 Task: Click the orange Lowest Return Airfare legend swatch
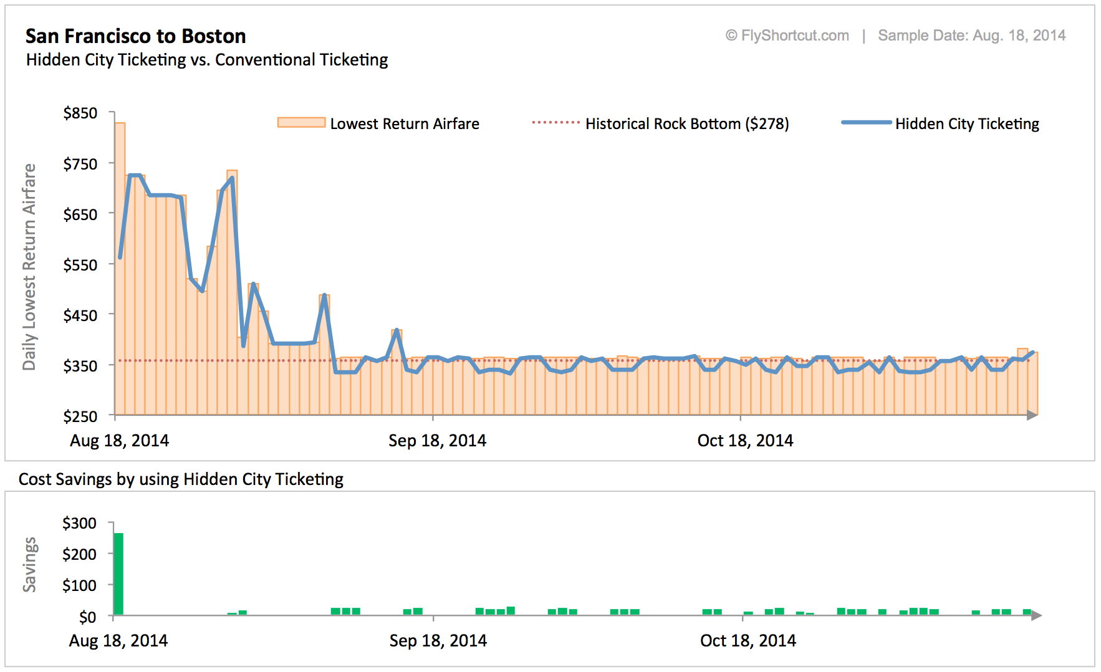[301, 122]
